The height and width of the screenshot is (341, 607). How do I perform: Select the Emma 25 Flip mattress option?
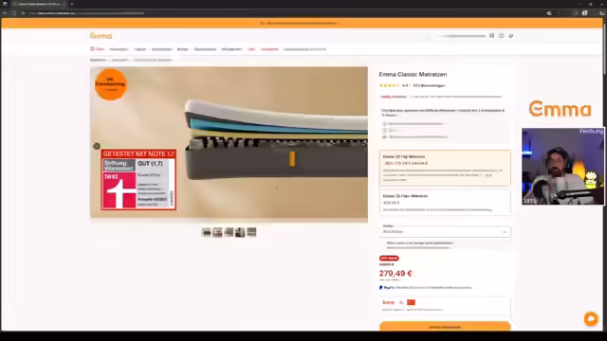pyautogui.click(x=445, y=169)
